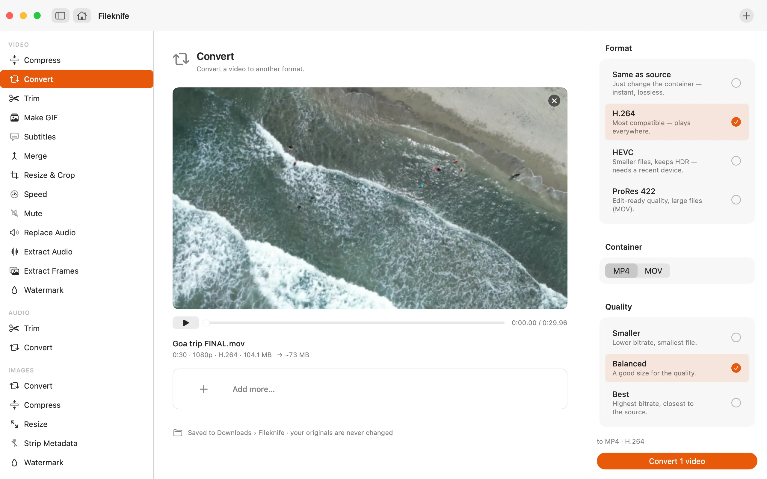Pick ProRes 422 format
Screen dimensions: 767x479
click(x=677, y=200)
